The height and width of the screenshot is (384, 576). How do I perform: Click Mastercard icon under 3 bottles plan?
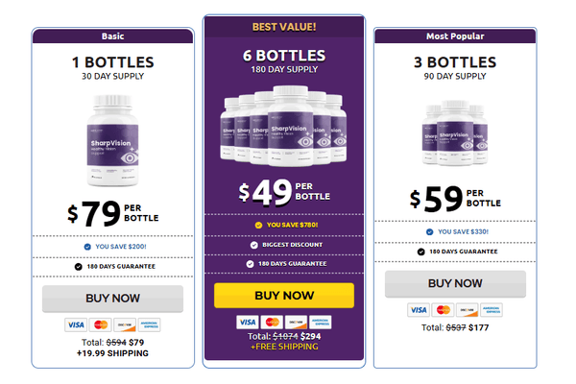443,310
